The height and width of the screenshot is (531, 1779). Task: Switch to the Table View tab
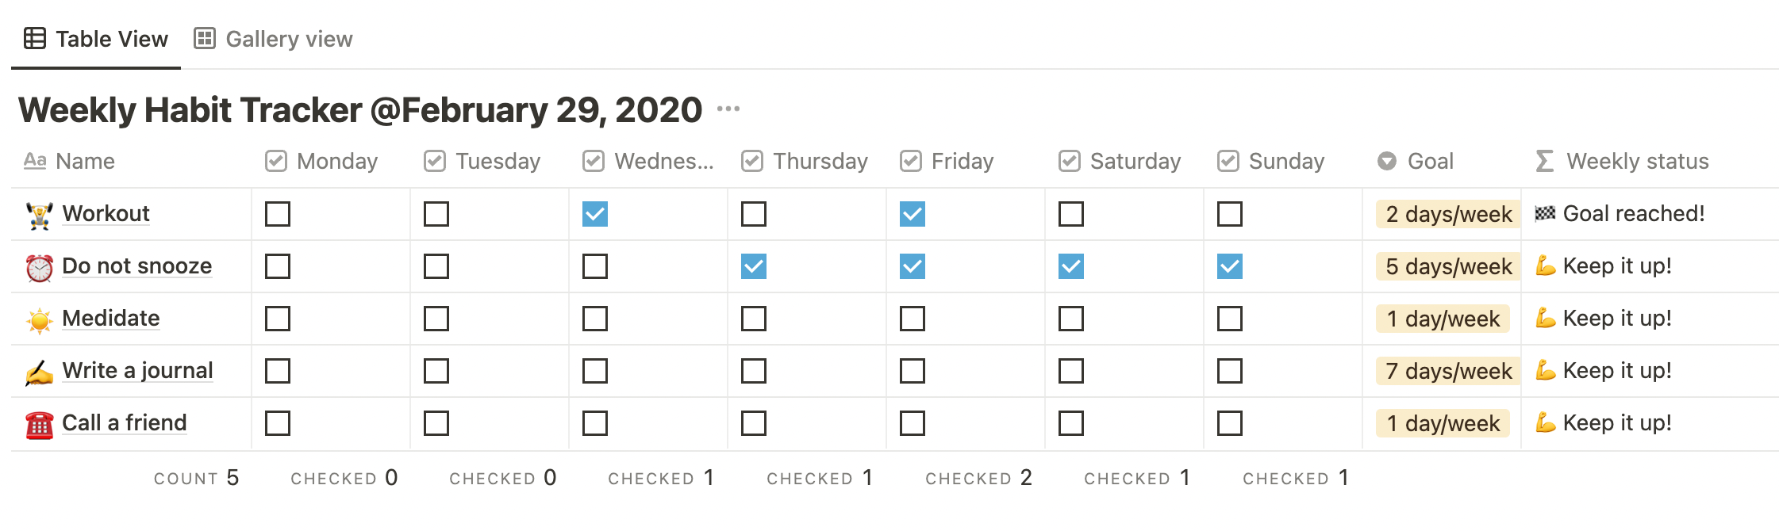point(96,39)
